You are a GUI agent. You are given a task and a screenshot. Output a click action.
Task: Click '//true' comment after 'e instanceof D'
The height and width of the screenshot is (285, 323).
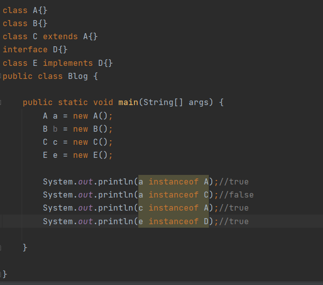(234, 221)
